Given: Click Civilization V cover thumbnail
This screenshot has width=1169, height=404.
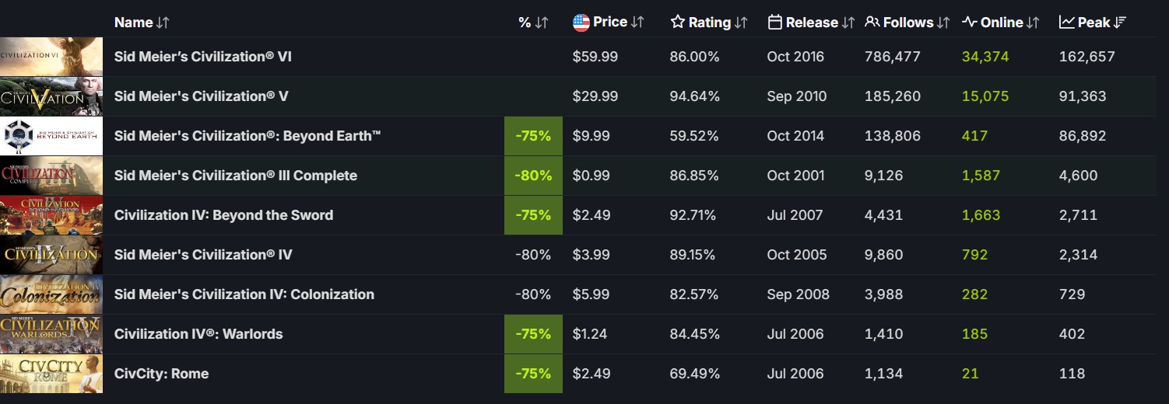Looking at the screenshot, I should tap(51, 96).
